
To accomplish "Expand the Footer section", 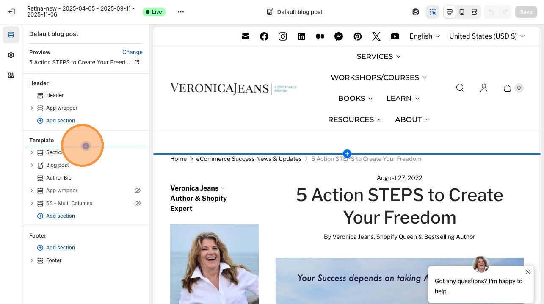I will pos(32,260).
